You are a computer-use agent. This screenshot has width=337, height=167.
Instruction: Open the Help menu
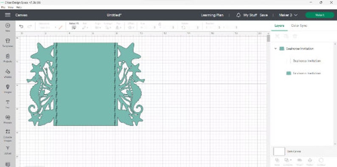(19, 7)
